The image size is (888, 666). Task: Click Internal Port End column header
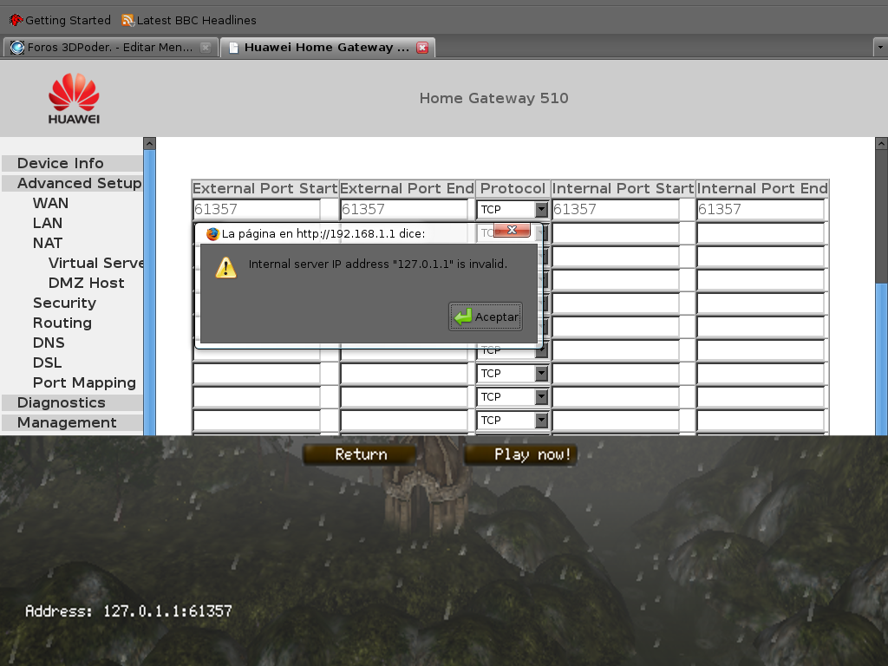762,188
